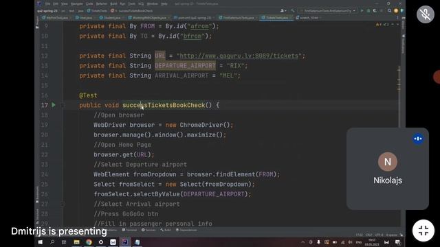Click the 4 spaces indent status entry
The height and width of the screenshot is (247, 440).
(391, 235)
